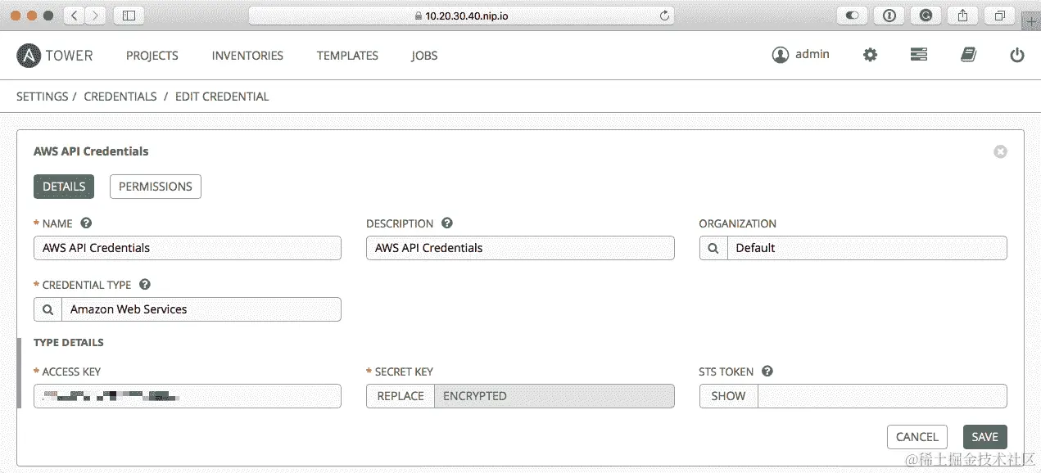This screenshot has width=1041, height=473.
Task: Show help for STS Token
Action: coord(767,371)
